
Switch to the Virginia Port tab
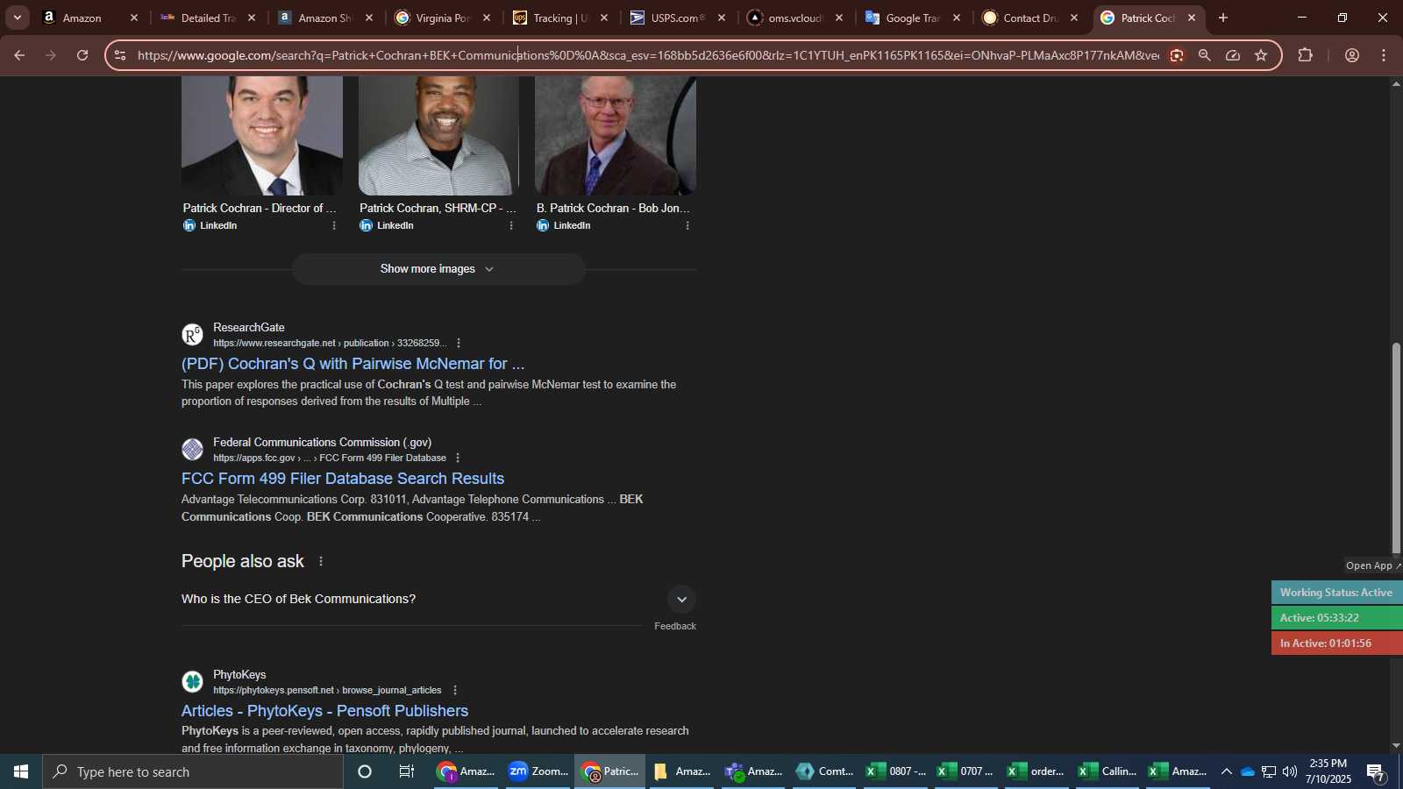tap(442, 18)
